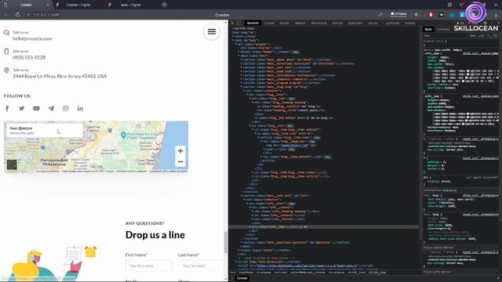The height and width of the screenshot is (282, 502).
Task: Click the Twitter social icon
Action: tap(22, 108)
